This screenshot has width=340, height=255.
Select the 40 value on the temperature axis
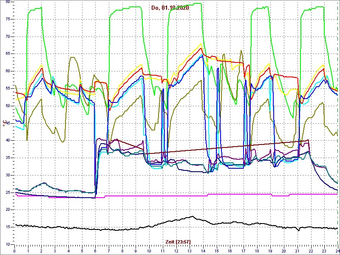pos(7,141)
